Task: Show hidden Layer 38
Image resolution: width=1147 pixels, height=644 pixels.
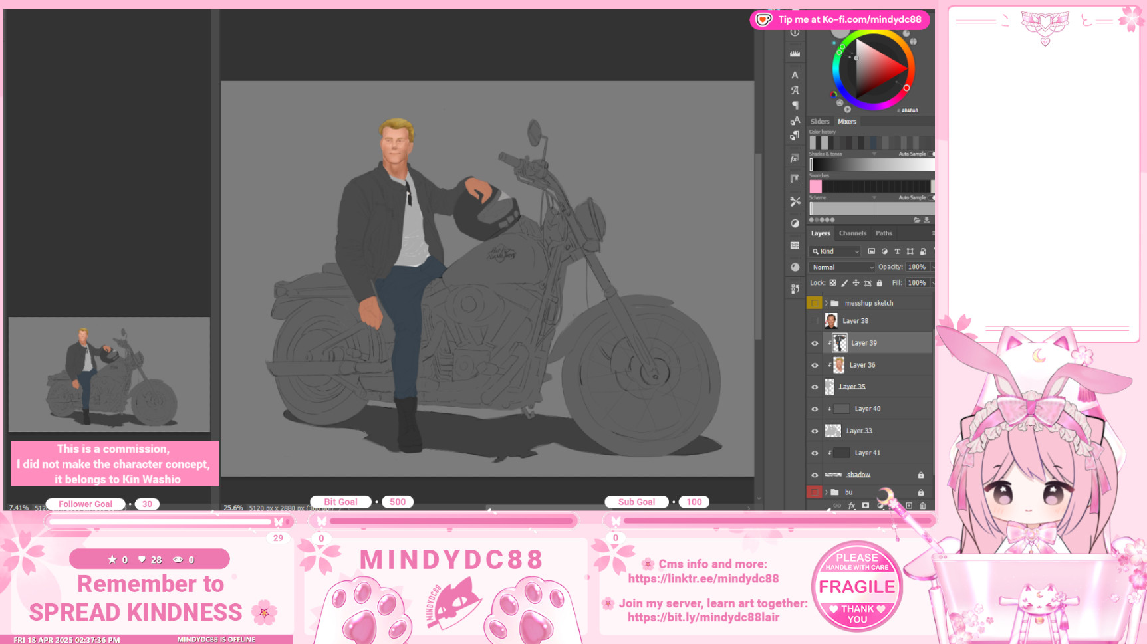Action: click(x=815, y=321)
